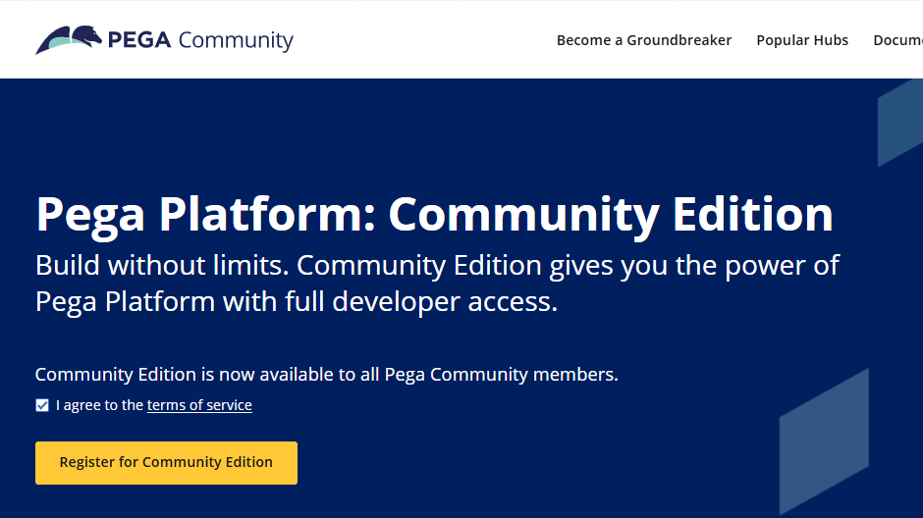Open the Become a Groundbreaker menu
The width and height of the screenshot is (923, 518).
click(643, 40)
